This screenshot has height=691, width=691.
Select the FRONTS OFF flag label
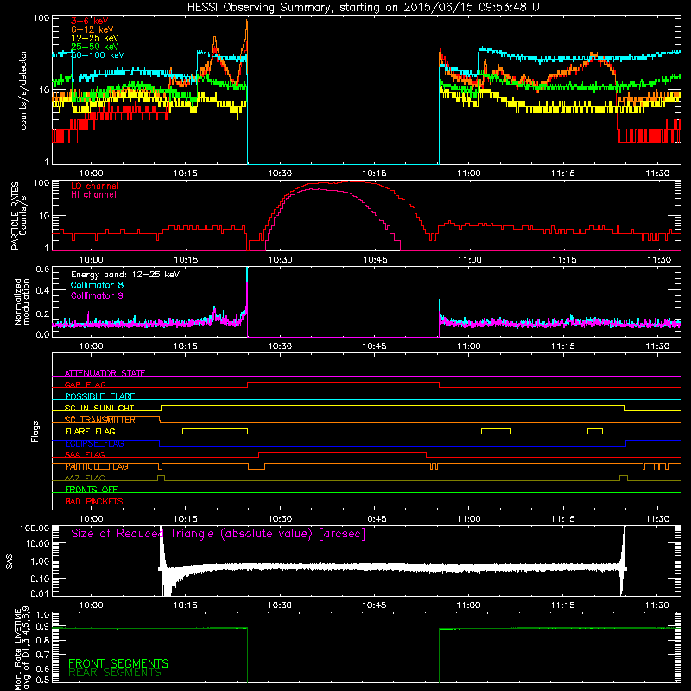point(92,490)
